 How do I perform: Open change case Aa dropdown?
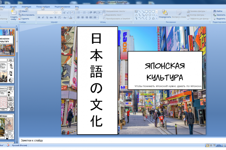click(65, 17)
